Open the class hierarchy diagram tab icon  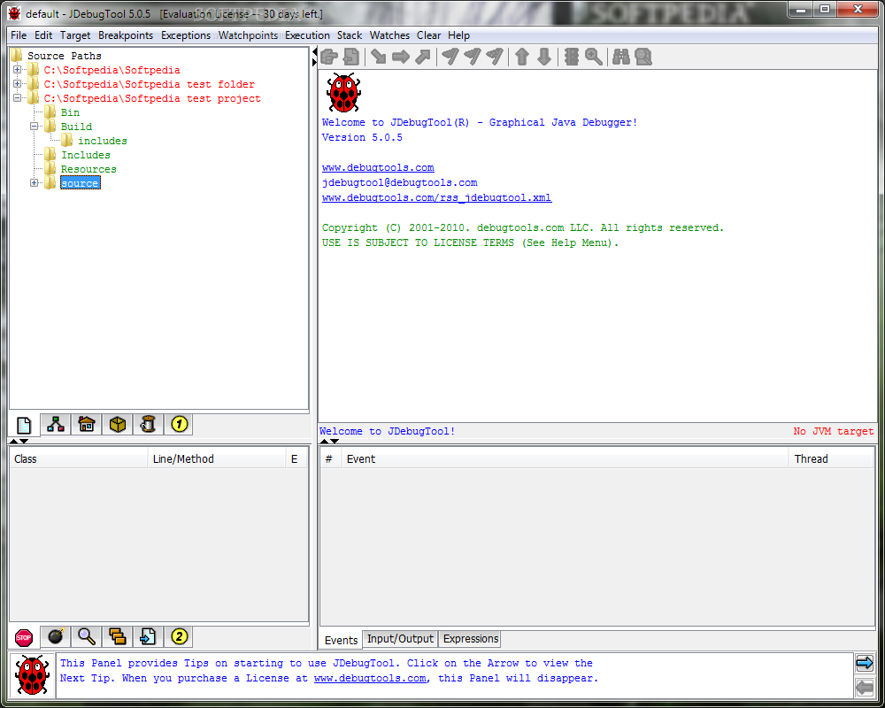pos(55,424)
